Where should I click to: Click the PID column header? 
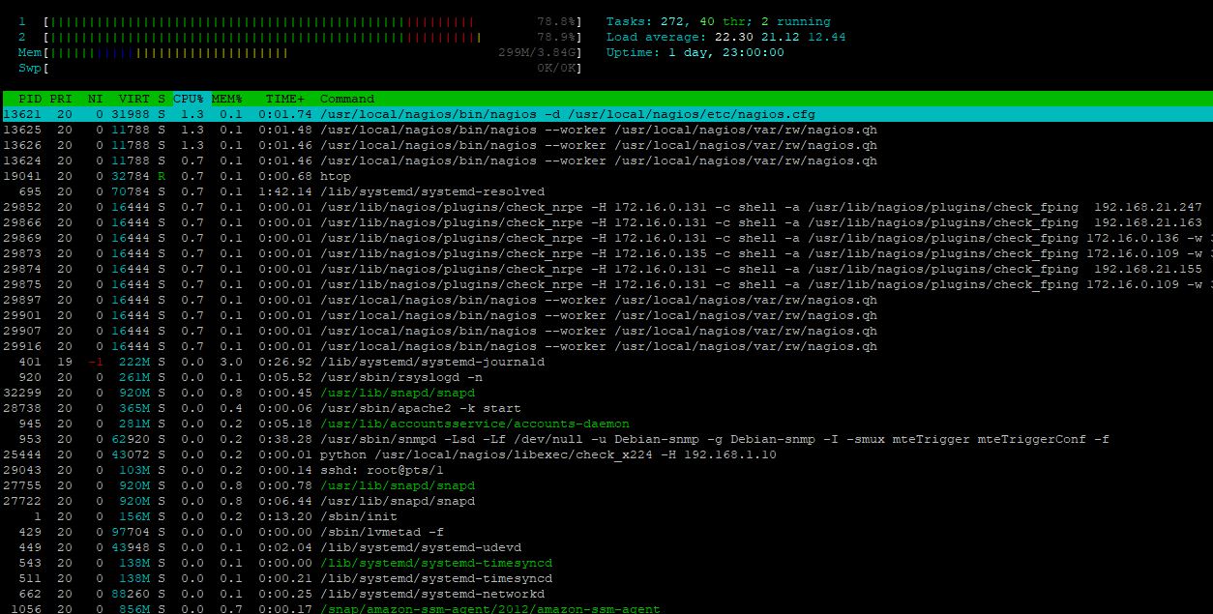30,99
